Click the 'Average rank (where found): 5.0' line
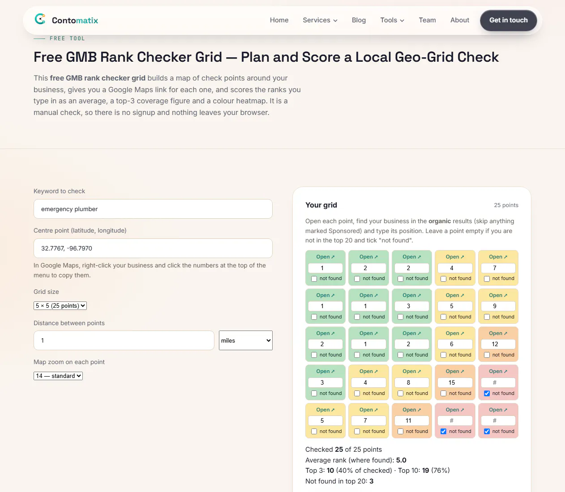 point(356,460)
